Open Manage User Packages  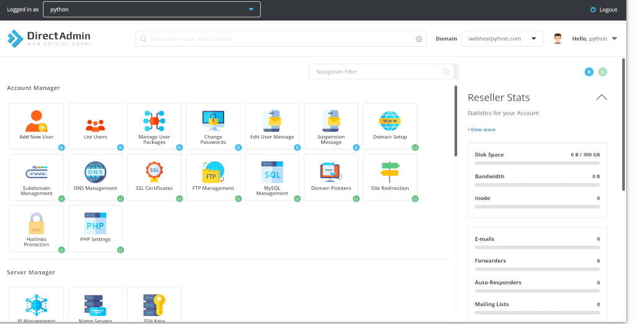click(x=154, y=126)
